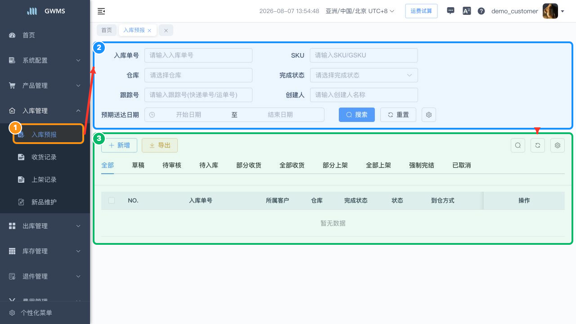
Task: Click the username demo_customer
Action: [x=515, y=11]
